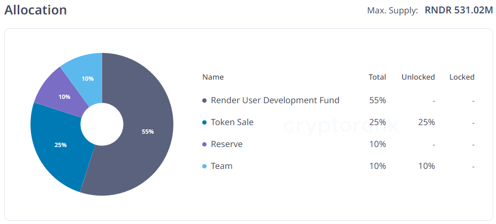Click the Allocation section heading
The height and width of the screenshot is (224, 496).
coord(35,10)
